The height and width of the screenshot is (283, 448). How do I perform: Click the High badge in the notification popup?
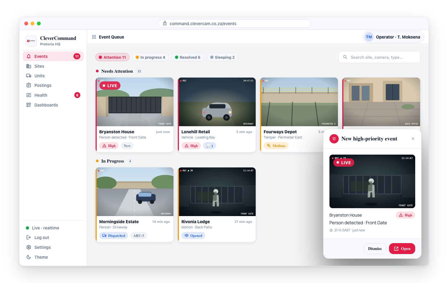coord(405,215)
